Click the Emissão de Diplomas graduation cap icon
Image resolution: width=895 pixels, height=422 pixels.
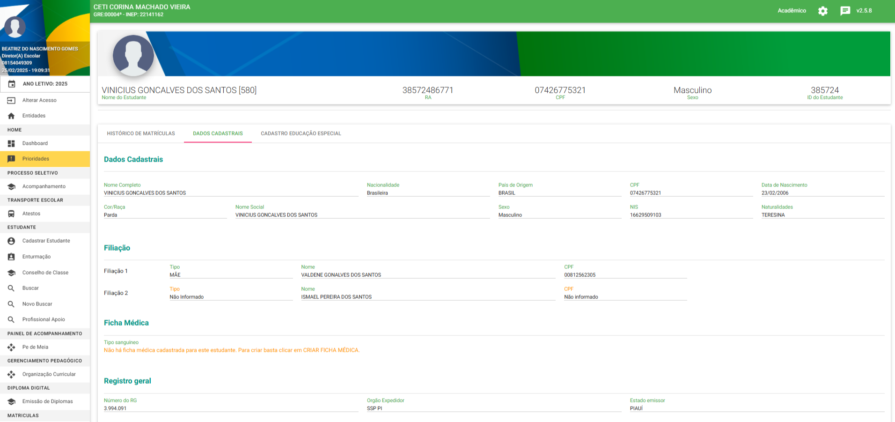click(x=11, y=401)
